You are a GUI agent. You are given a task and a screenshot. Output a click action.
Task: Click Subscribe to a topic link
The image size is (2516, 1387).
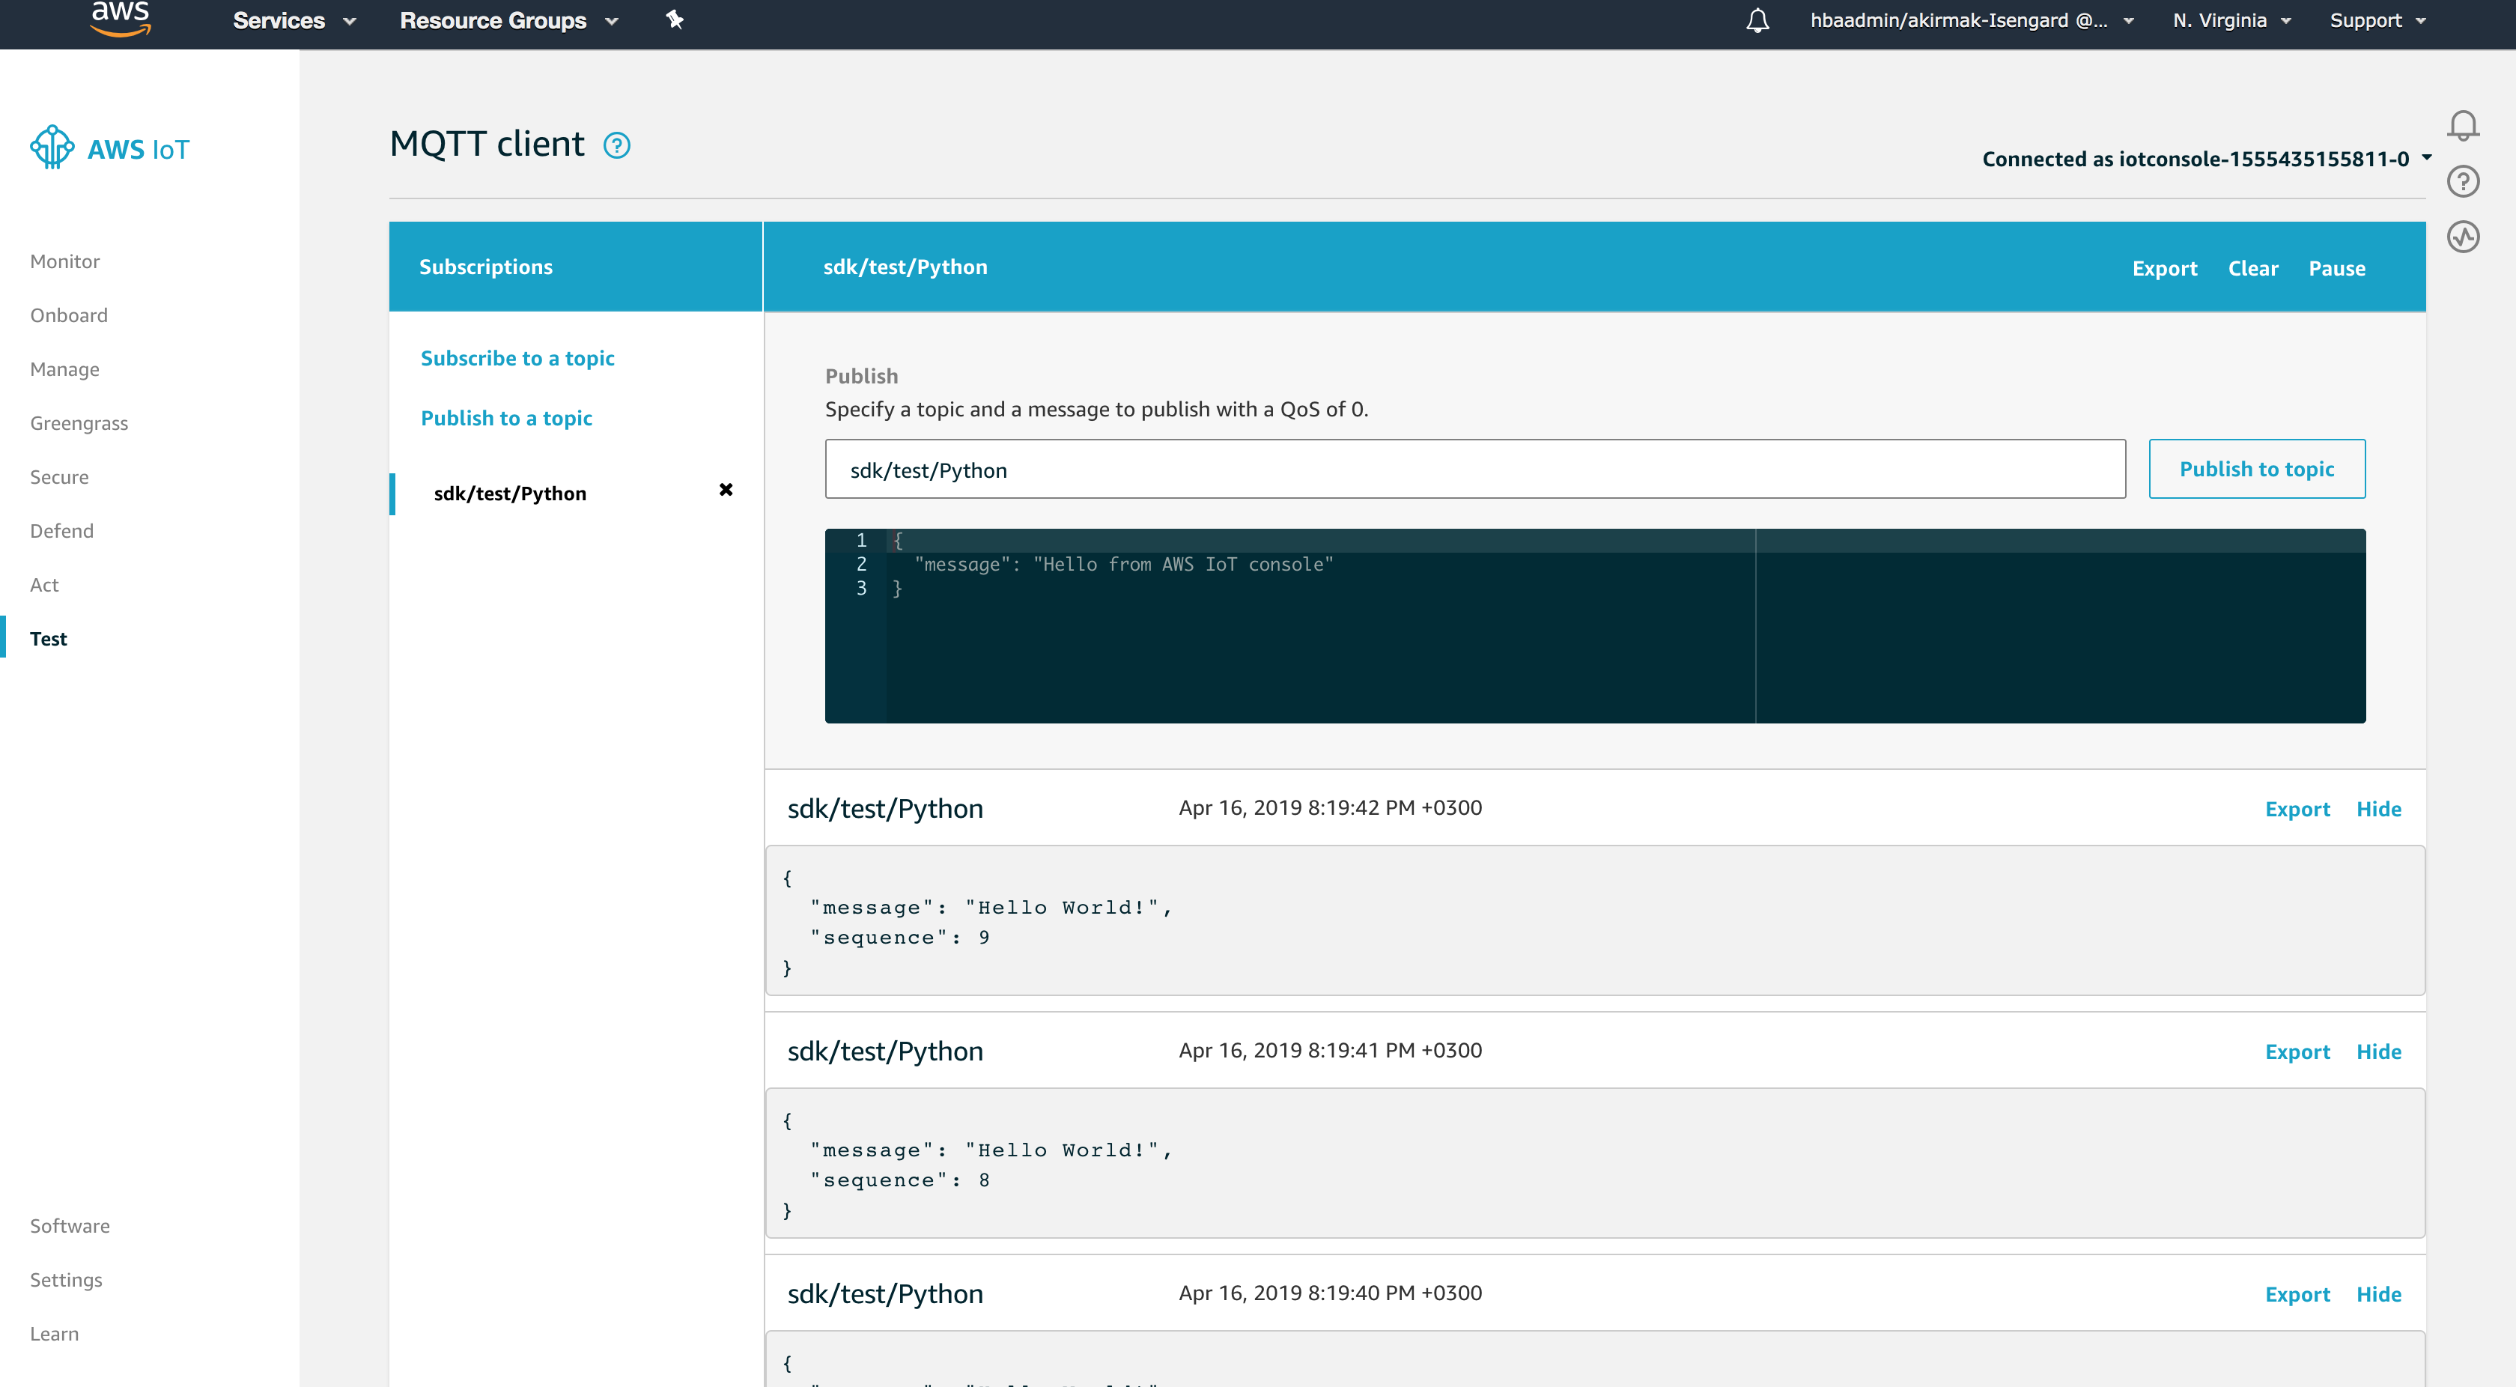[x=517, y=357]
